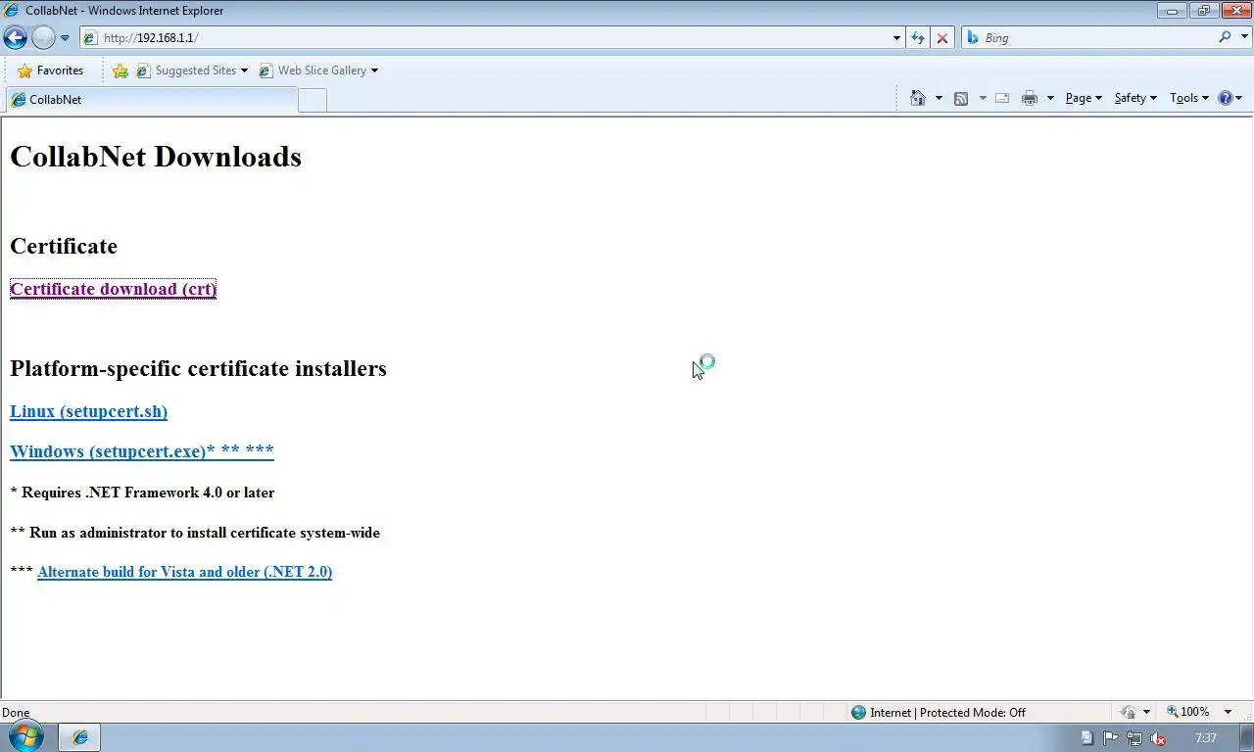Open the Safety menu
1254x752 pixels.
click(1135, 98)
